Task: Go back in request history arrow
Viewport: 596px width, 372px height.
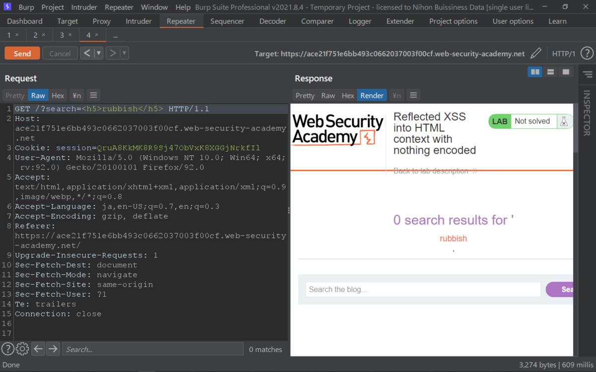Action: (x=87, y=53)
